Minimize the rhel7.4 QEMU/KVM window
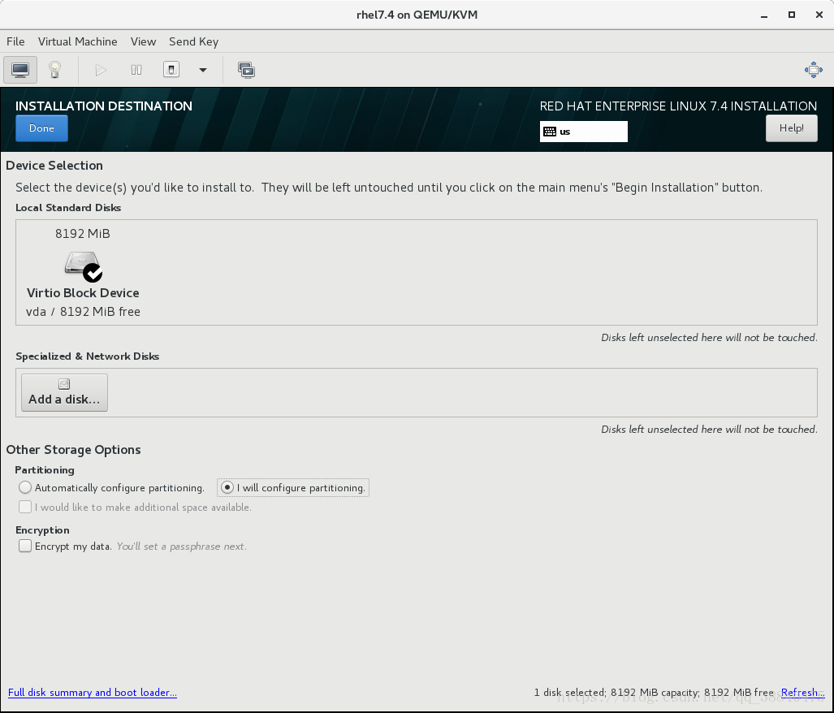 click(764, 15)
